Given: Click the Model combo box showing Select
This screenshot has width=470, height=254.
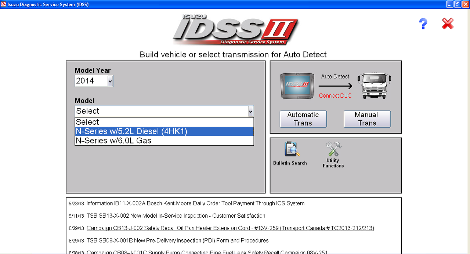Looking at the screenshot, I should [x=164, y=111].
